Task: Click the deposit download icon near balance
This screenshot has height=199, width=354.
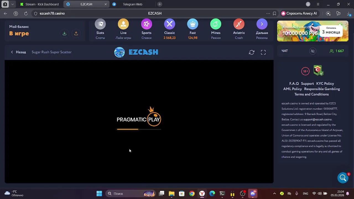Action: pyautogui.click(x=64, y=33)
